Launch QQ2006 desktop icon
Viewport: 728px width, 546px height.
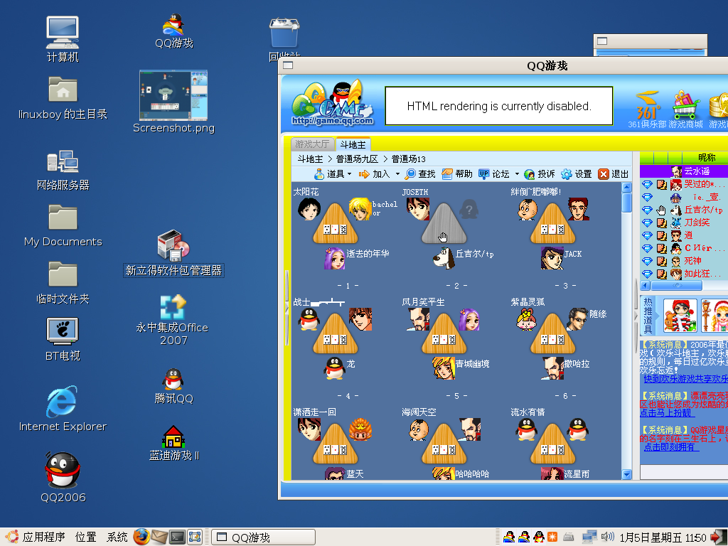point(63,477)
